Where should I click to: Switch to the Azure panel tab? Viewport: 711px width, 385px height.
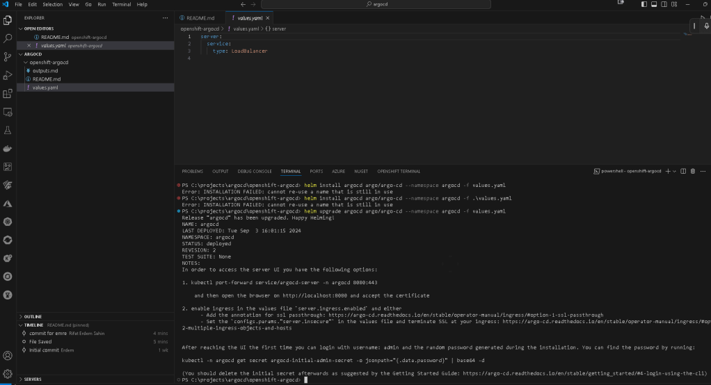[x=338, y=171]
